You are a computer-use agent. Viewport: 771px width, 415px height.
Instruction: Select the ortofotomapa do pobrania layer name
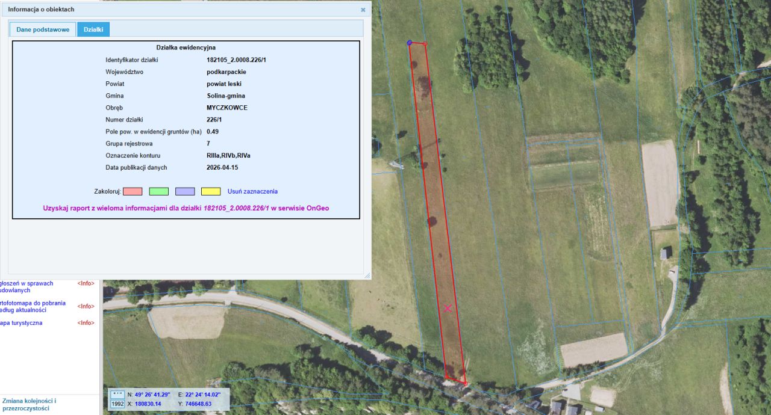click(33, 306)
